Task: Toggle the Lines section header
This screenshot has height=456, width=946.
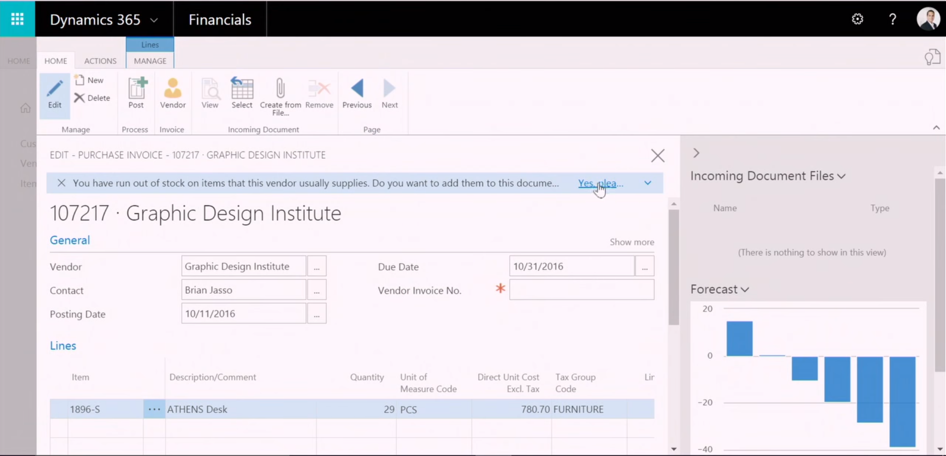Action: (x=63, y=346)
